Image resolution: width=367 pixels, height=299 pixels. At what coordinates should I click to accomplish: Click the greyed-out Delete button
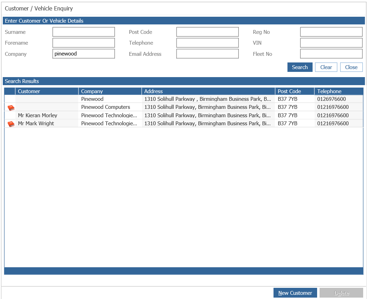pyautogui.click(x=341, y=293)
